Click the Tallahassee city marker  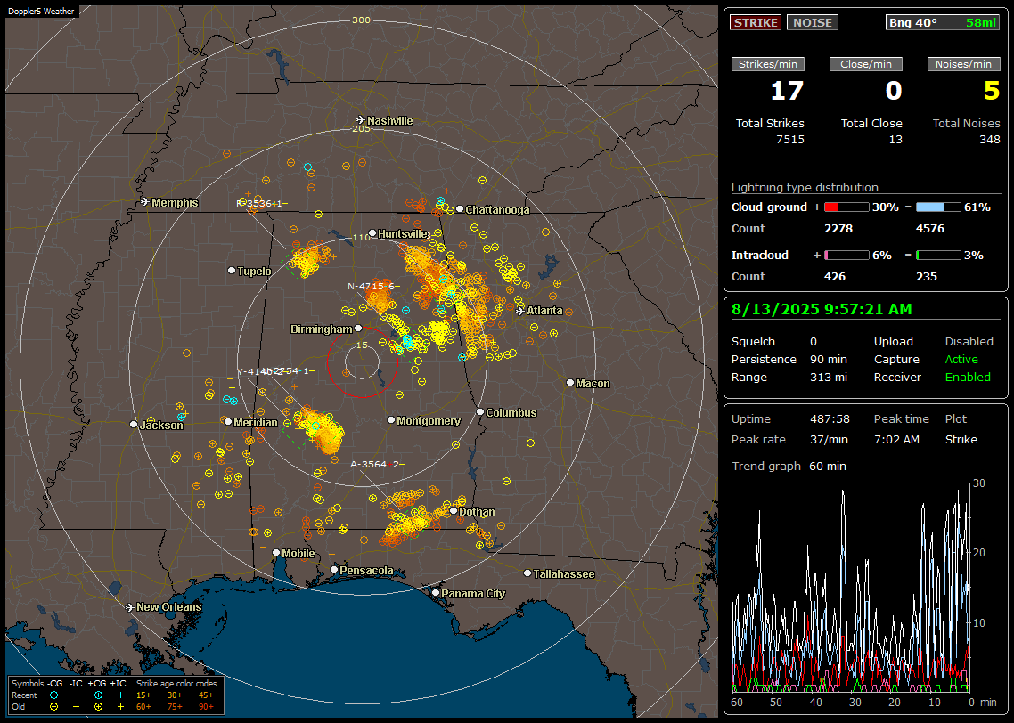coord(527,573)
